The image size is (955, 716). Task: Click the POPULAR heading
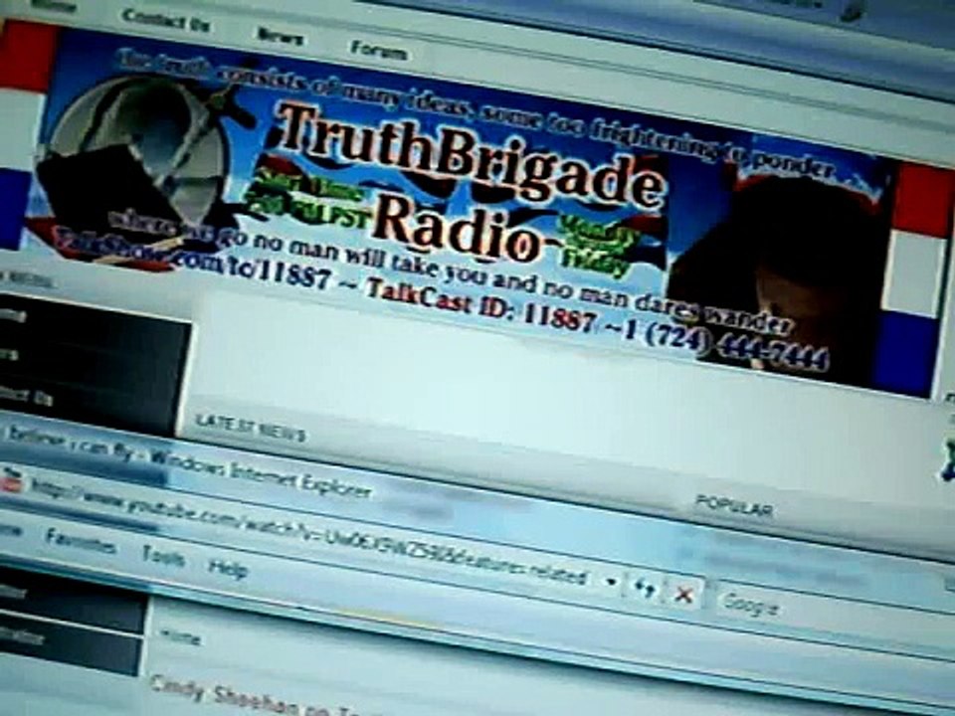pos(734,506)
